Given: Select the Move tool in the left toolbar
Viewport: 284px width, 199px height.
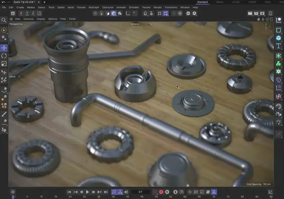Looking at the screenshot, I should 4,47.
